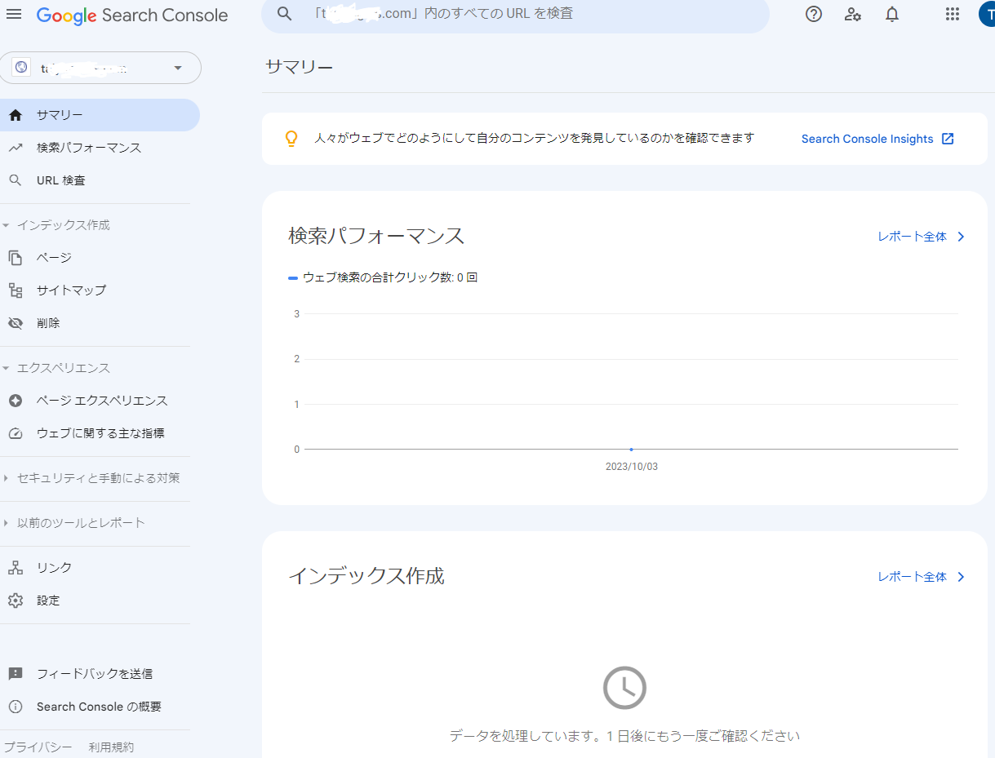Click the magnifier icon beside URL 検査

16,180
